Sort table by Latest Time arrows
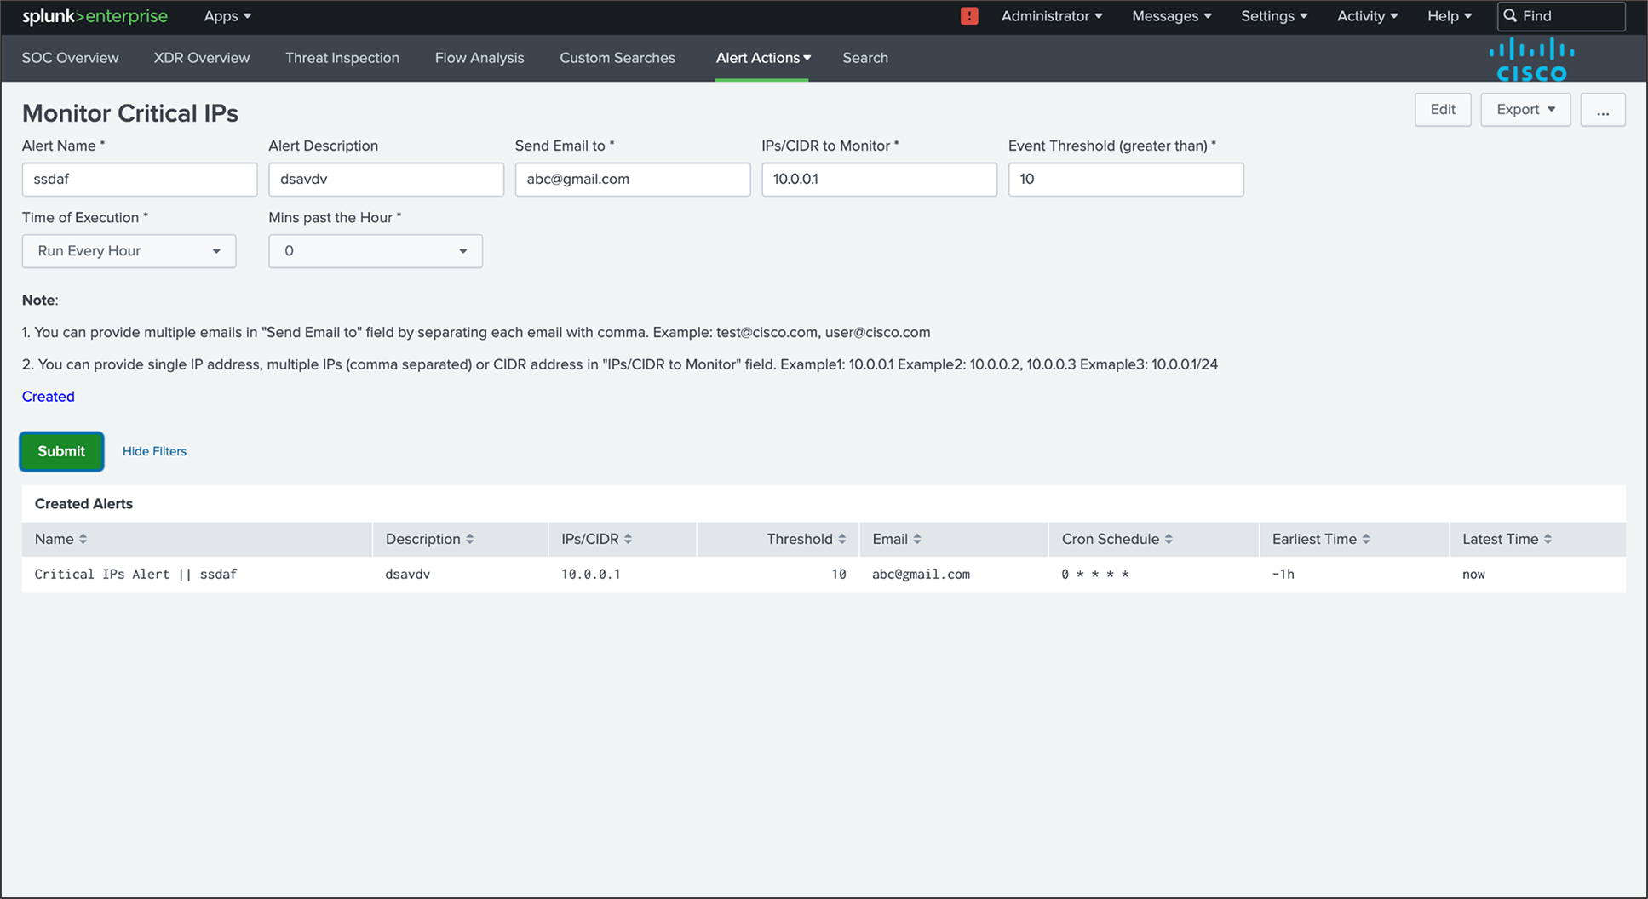1648x899 pixels. point(1548,539)
